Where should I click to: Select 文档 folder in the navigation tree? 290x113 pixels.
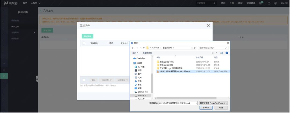click(138, 77)
